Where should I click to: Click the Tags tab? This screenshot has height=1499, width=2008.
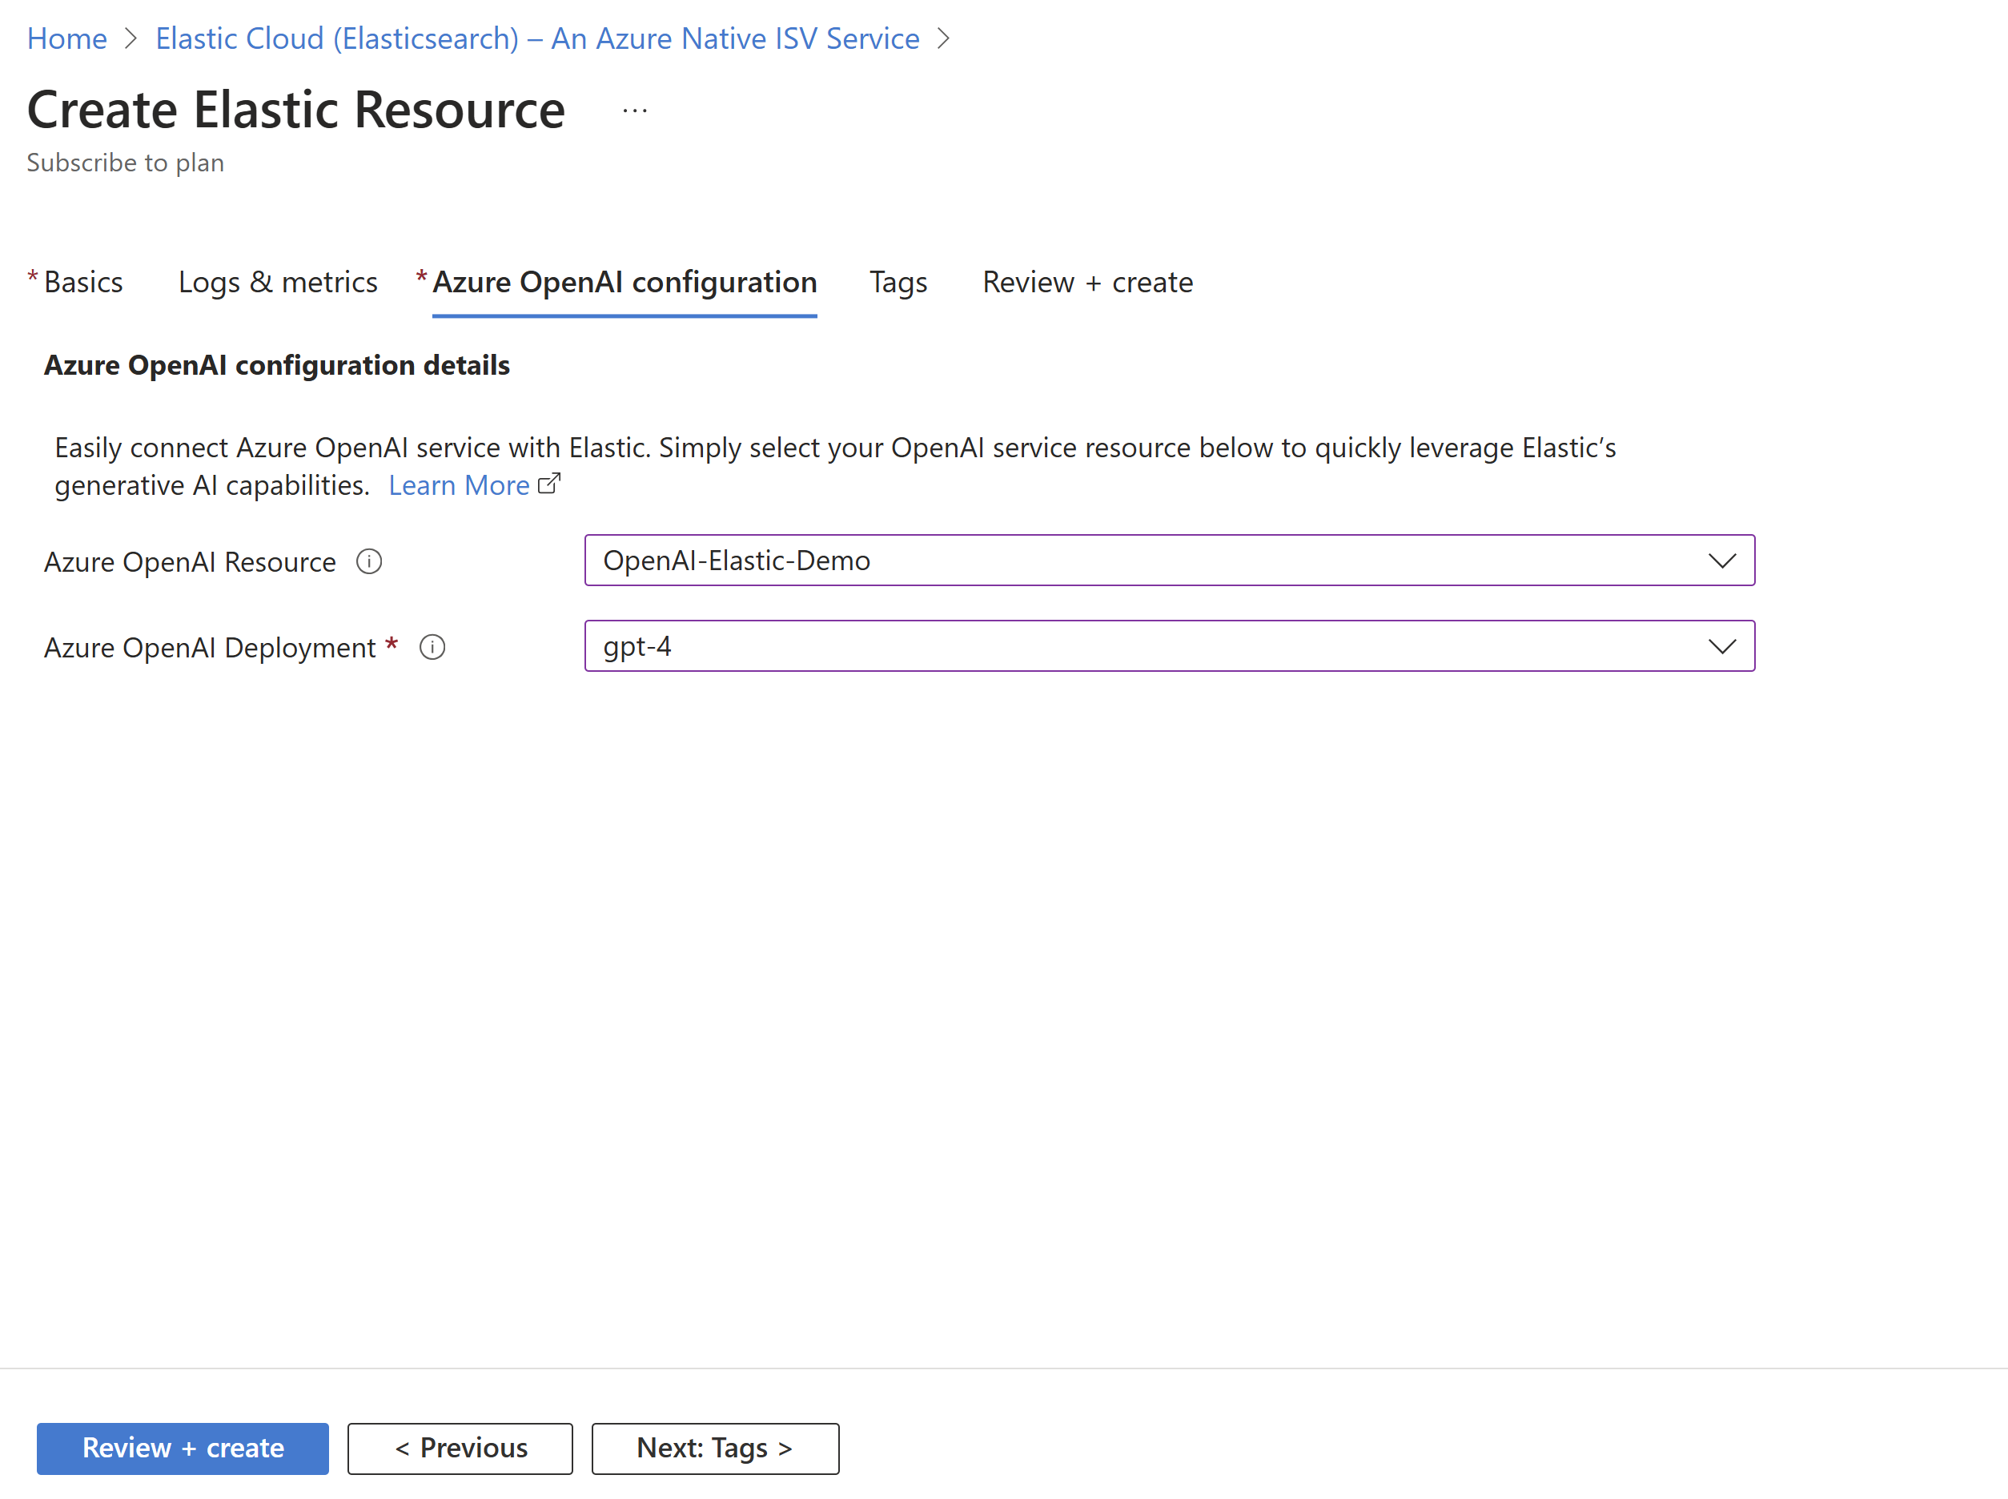900,282
